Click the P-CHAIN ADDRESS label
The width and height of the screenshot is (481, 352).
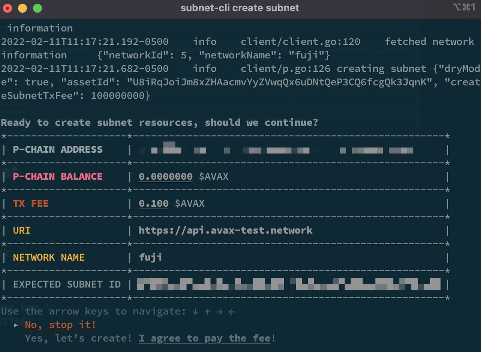(58, 149)
